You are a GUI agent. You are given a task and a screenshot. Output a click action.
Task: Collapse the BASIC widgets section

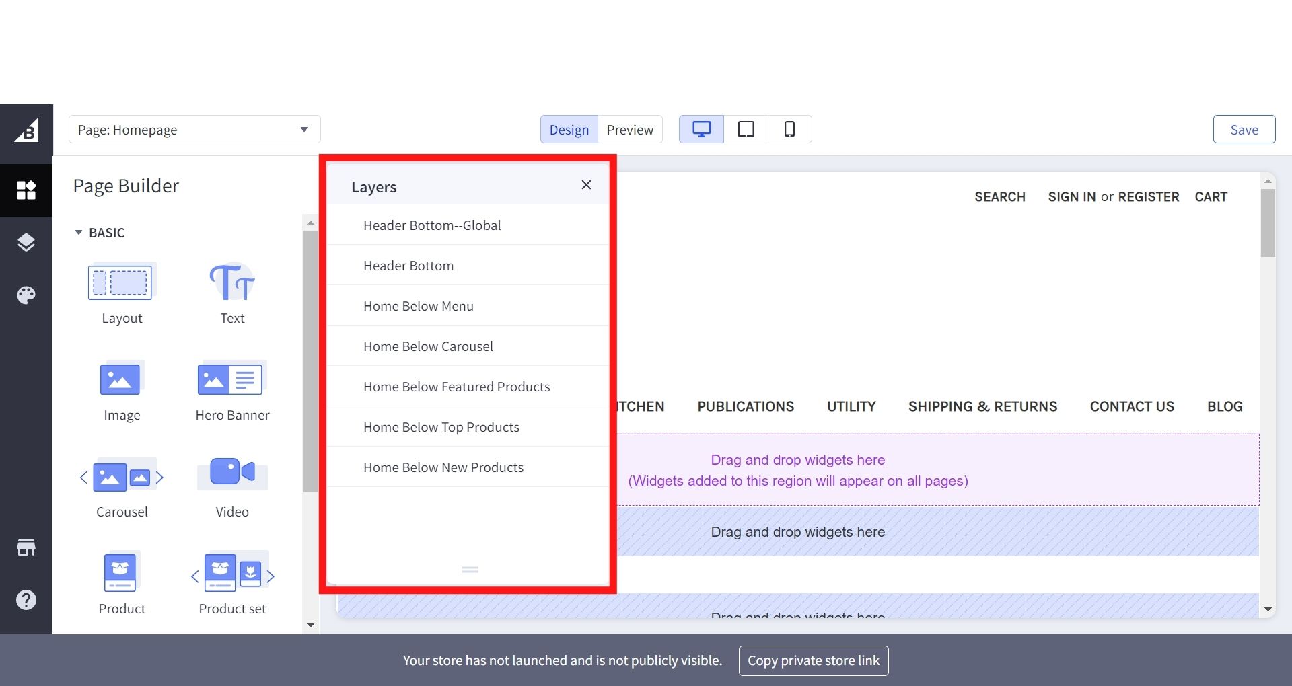[79, 233]
